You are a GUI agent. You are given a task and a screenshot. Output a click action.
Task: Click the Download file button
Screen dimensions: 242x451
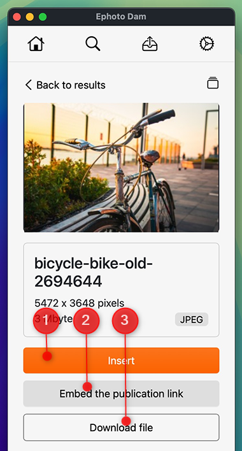121,427
